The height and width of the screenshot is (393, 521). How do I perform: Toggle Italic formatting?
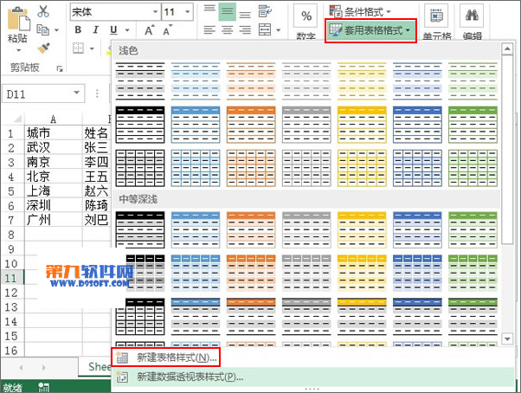click(x=96, y=30)
